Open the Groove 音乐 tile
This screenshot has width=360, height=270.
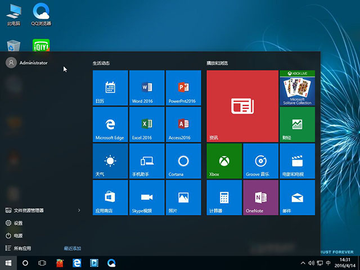(x=260, y=161)
